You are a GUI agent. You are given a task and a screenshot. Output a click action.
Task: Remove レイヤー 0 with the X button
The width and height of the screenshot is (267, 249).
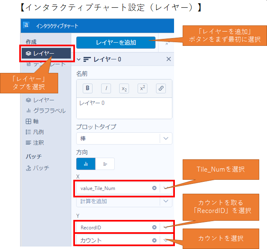(169, 59)
